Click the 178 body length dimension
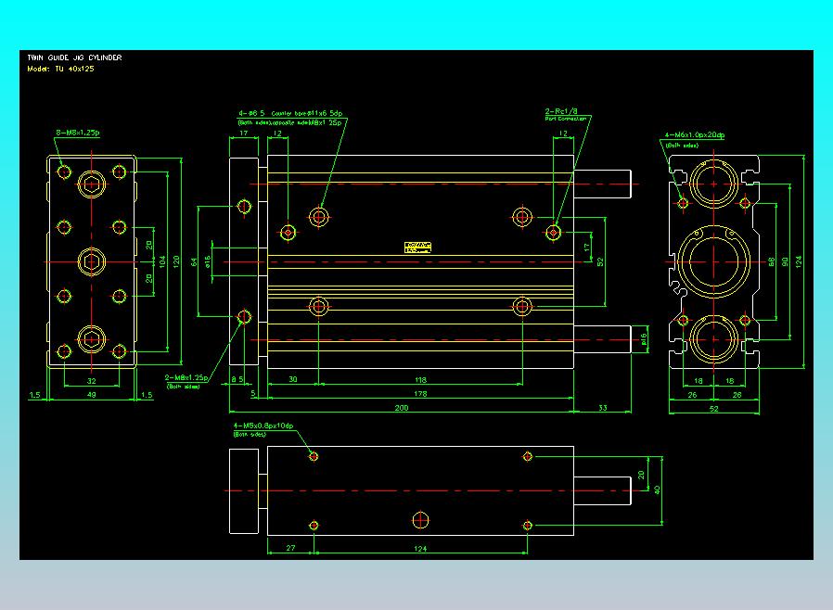This screenshot has height=610, width=833. coord(420,394)
